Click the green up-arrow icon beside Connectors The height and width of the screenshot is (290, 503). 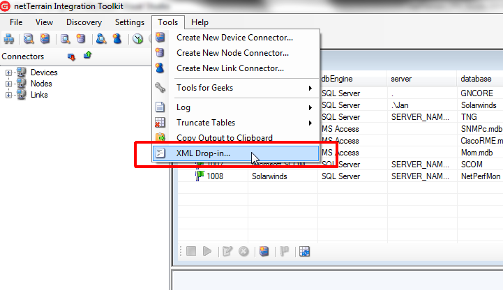(x=87, y=56)
